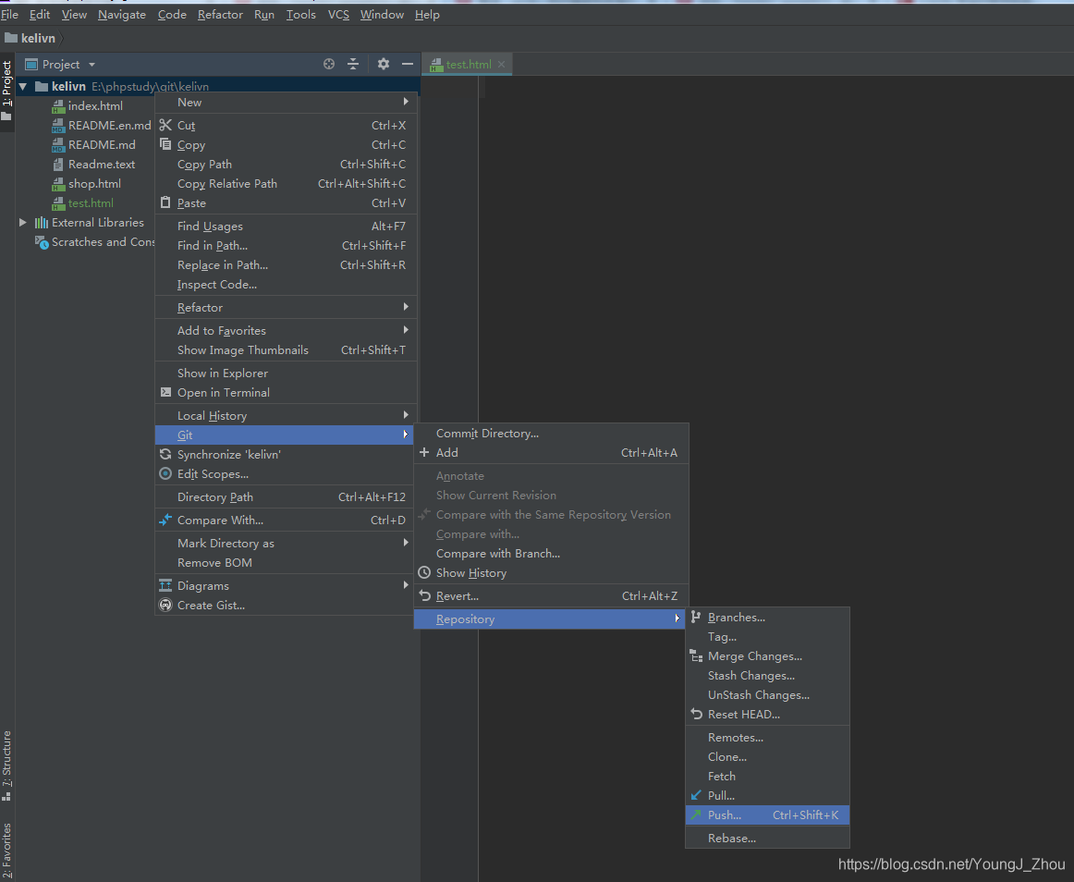Open the Project panel settings gear
Screen dimensions: 1074x882
[383, 64]
